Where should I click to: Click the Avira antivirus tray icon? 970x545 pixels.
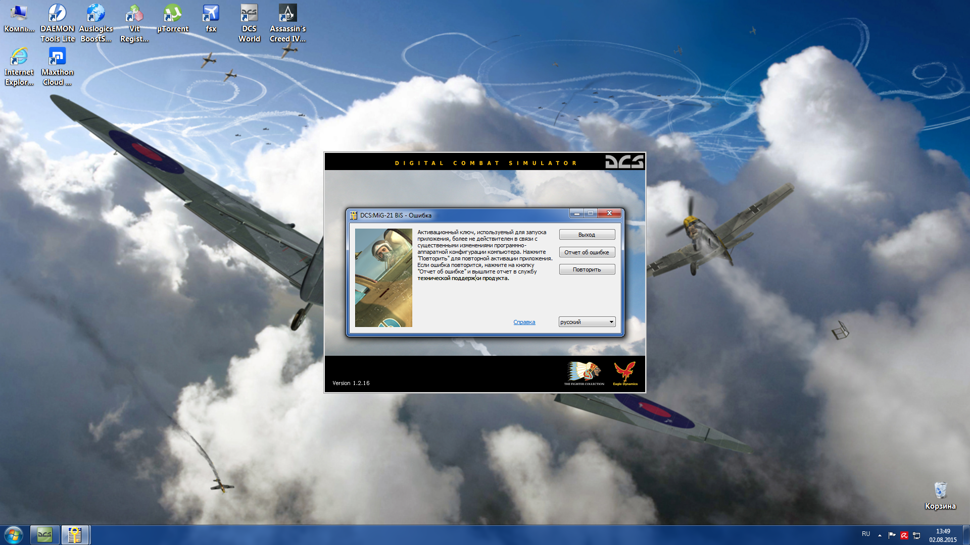tap(904, 535)
